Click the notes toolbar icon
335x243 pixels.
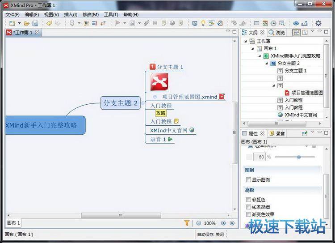point(163,23)
